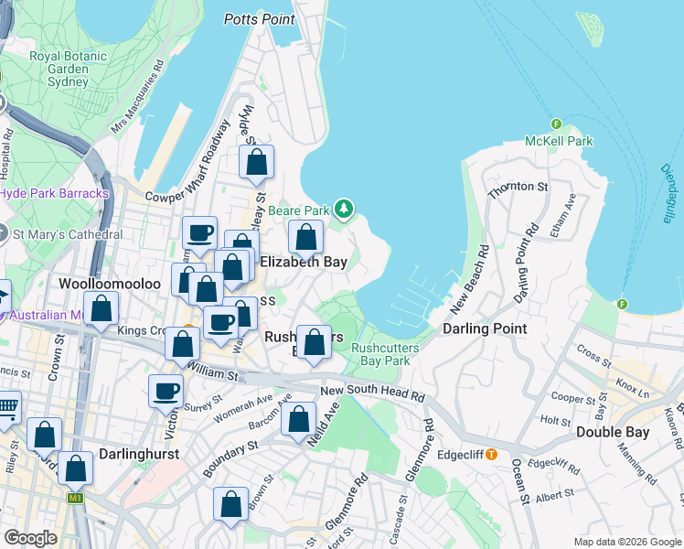Click the New South Head Rd label

[373, 392]
